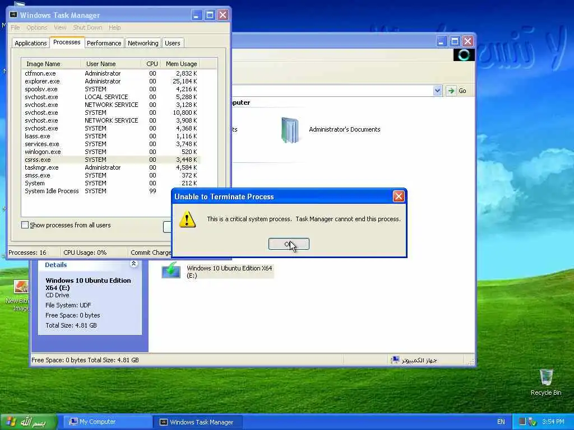Click the CPU Usage: 0% status entry
Viewport: 574px width, 430px height.
[x=85, y=253]
